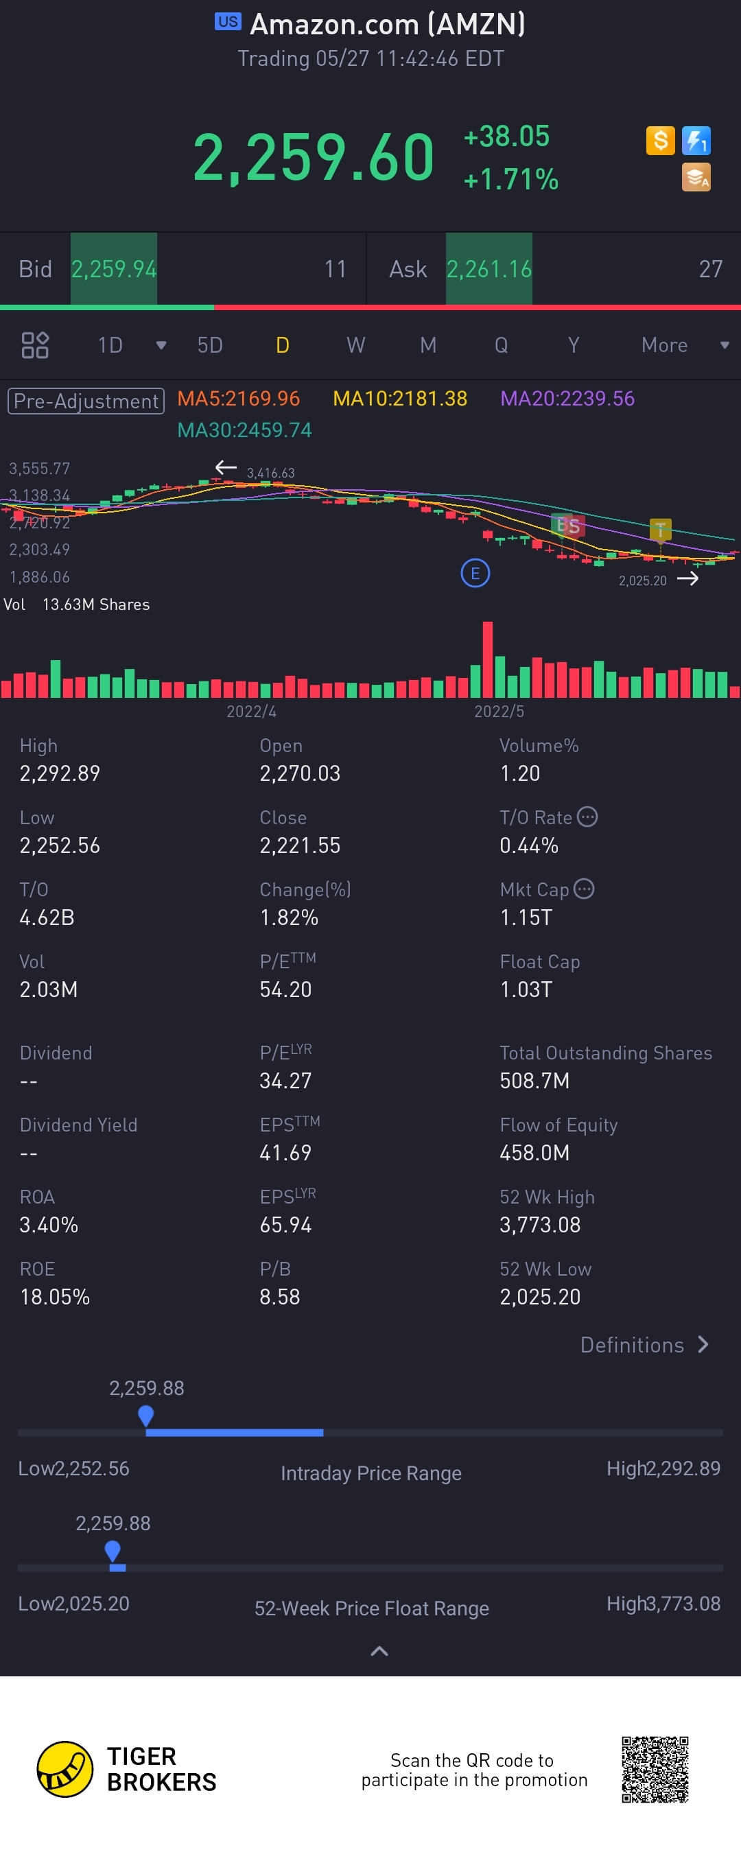Image resolution: width=741 pixels, height=1863 pixels.
Task: Tap the ROA value 3.40%
Action: pos(49,1224)
